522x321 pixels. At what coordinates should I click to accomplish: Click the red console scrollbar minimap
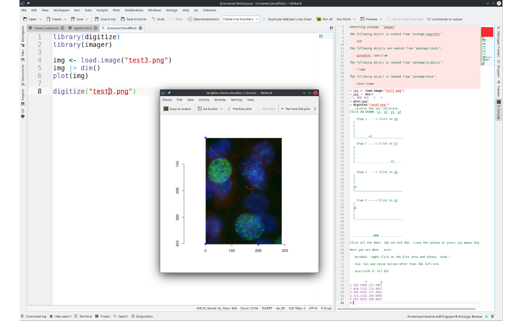coord(487,33)
